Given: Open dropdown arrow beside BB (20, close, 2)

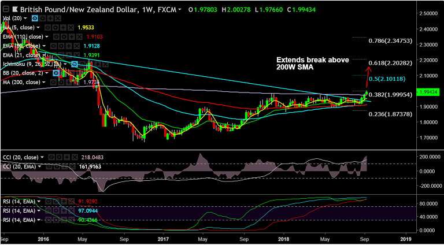Looking at the screenshot, I should click(x=47, y=73).
